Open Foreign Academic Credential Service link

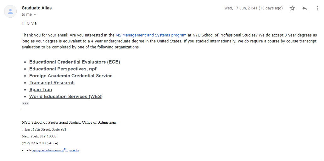[x=71, y=76]
